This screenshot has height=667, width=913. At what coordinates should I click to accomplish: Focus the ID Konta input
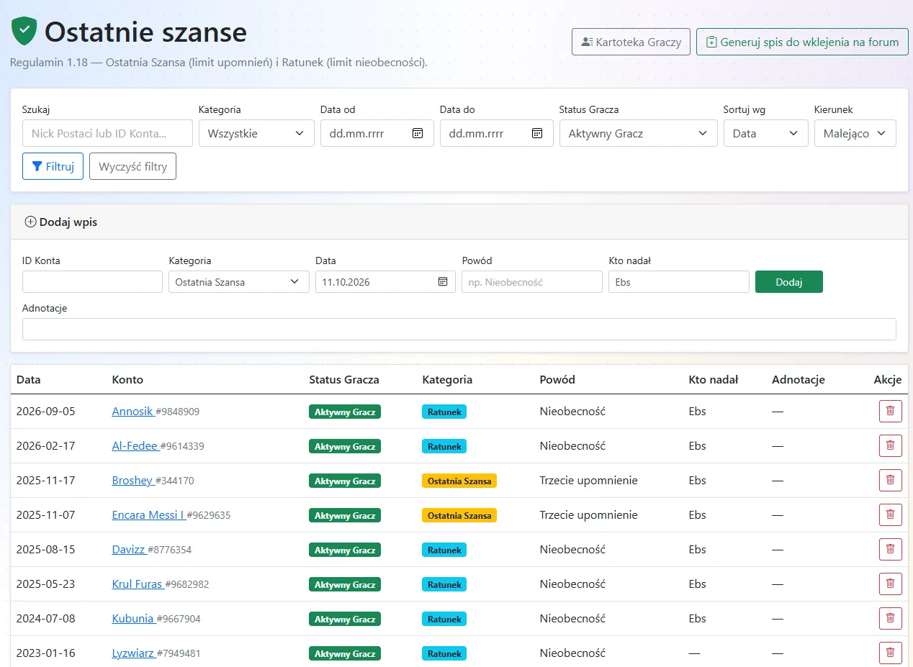point(92,281)
